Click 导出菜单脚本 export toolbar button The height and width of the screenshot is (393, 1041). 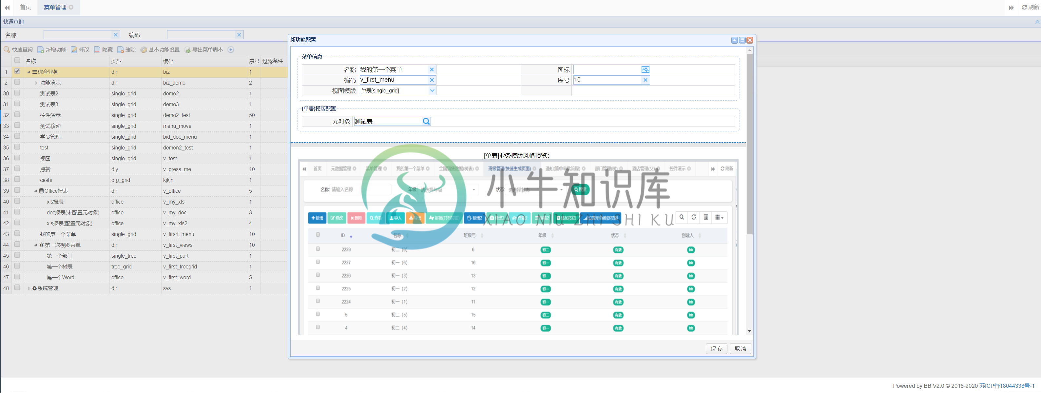click(x=204, y=50)
